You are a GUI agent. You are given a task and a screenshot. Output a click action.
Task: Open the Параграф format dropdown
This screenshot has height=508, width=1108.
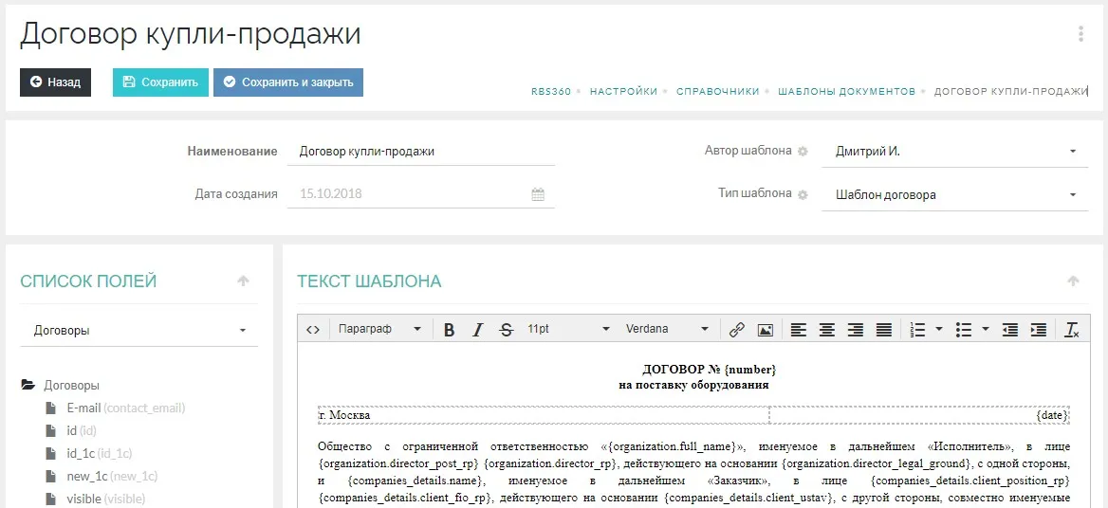tap(379, 330)
